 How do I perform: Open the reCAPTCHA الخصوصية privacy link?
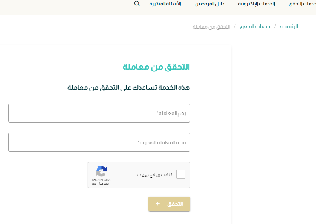(x=104, y=184)
